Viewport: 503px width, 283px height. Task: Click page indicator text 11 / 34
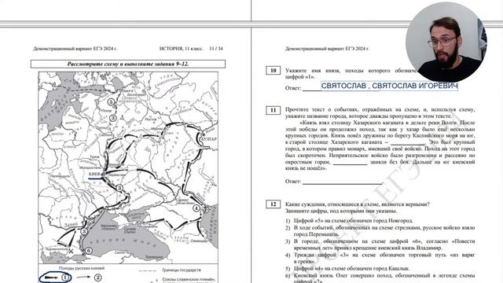click(x=215, y=49)
